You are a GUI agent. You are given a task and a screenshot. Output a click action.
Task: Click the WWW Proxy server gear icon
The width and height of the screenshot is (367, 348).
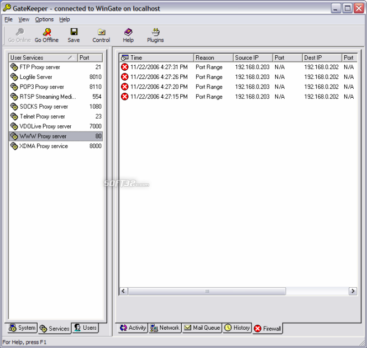point(14,136)
